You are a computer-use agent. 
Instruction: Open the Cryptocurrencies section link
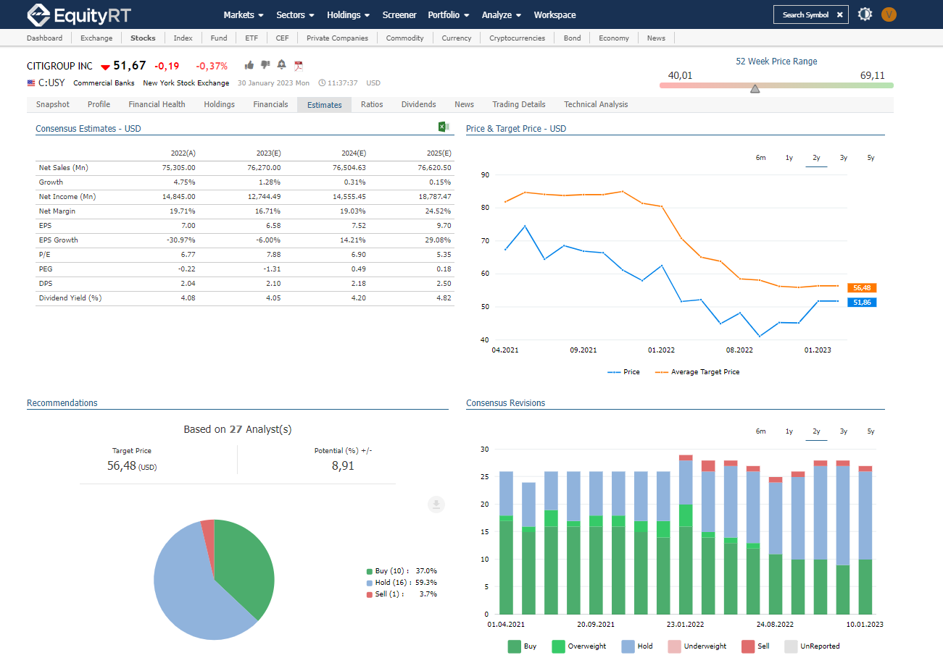point(517,38)
